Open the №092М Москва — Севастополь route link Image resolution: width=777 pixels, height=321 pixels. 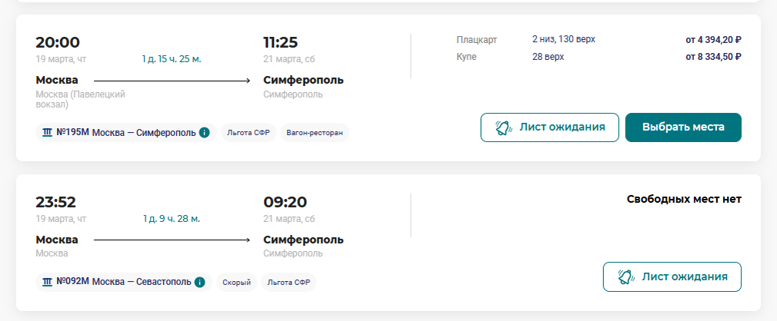tap(124, 282)
